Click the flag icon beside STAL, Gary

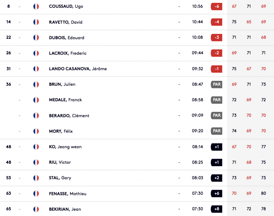pos(36,178)
